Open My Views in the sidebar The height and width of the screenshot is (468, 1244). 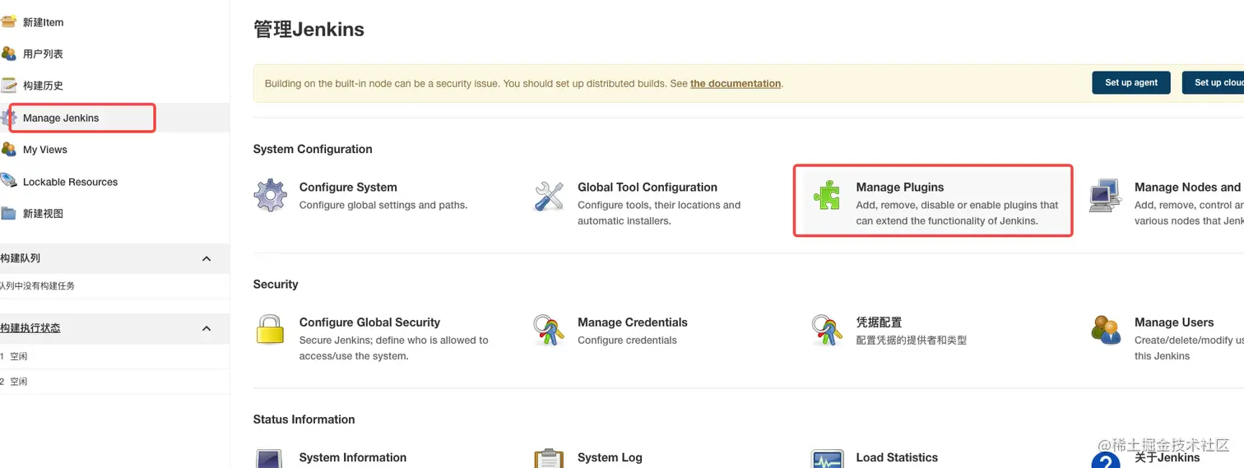tap(45, 150)
